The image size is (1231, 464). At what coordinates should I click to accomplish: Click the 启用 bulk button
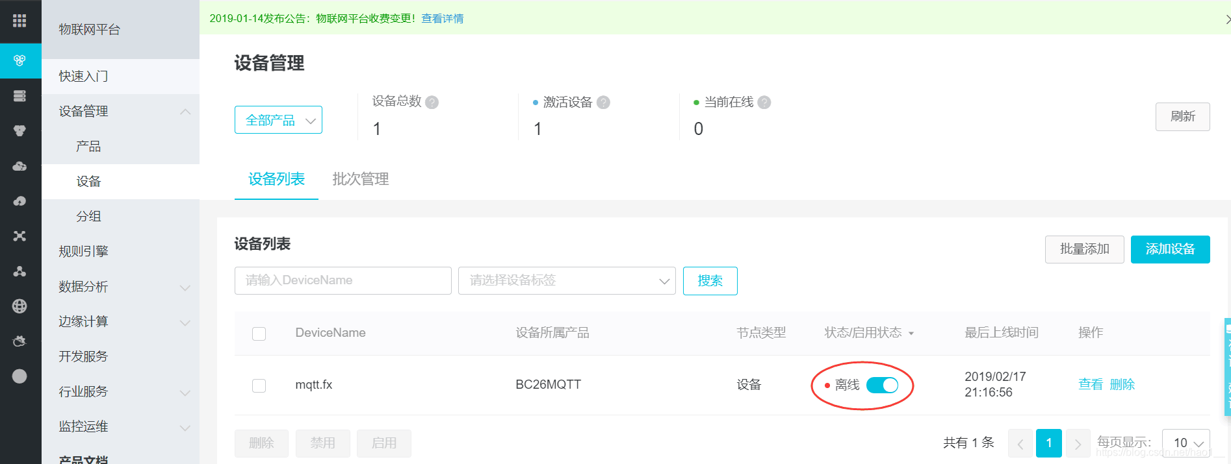coord(384,443)
